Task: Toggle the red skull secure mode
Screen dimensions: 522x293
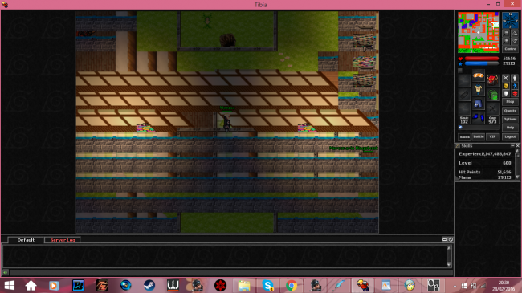Action: coord(515,94)
